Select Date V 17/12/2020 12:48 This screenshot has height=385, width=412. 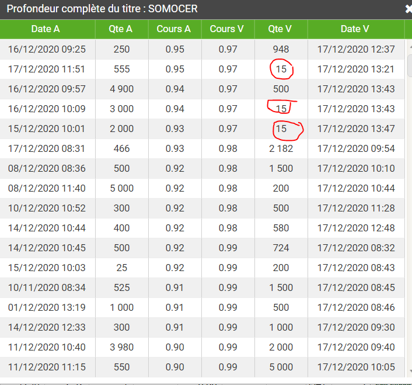(356, 228)
